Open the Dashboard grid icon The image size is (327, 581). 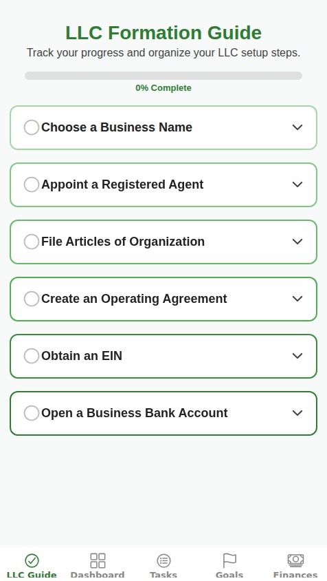click(98, 560)
